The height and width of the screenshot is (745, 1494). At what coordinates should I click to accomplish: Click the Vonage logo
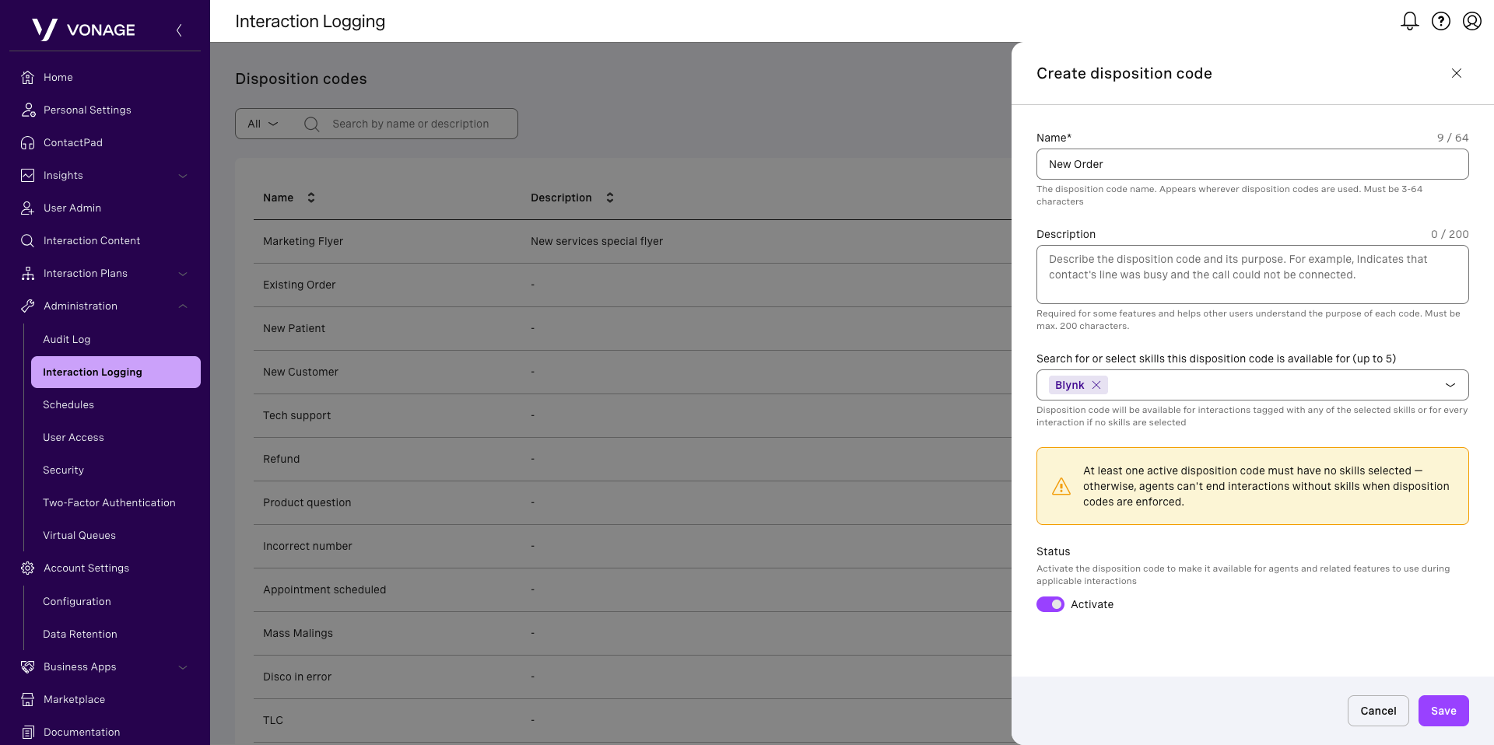click(84, 30)
